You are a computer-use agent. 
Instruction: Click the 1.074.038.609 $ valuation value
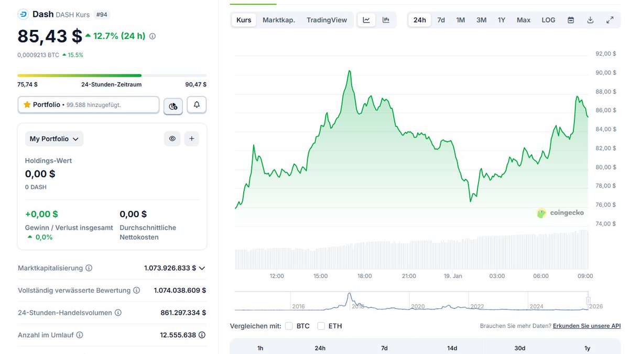click(x=180, y=290)
